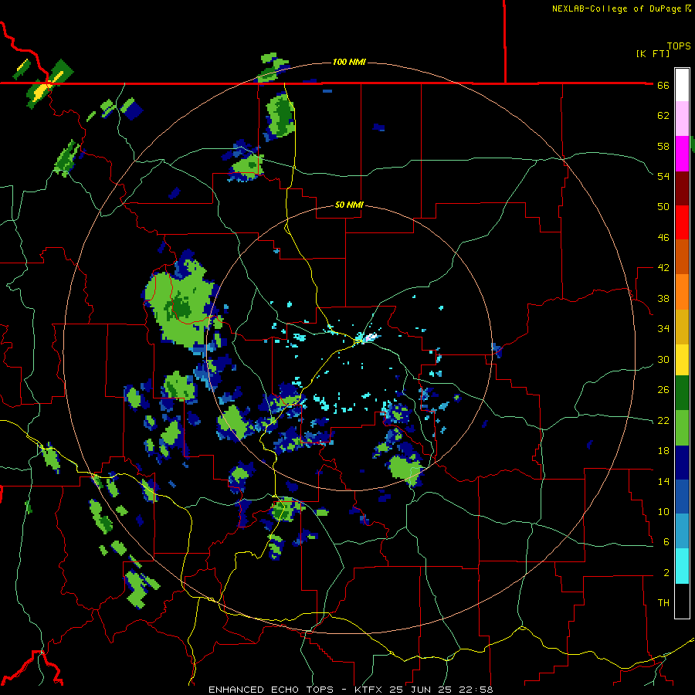The height and width of the screenshot is (695, 695).
Task: Select the cyan legend color block
Action: pyautogui.click(x=682, y=566)
